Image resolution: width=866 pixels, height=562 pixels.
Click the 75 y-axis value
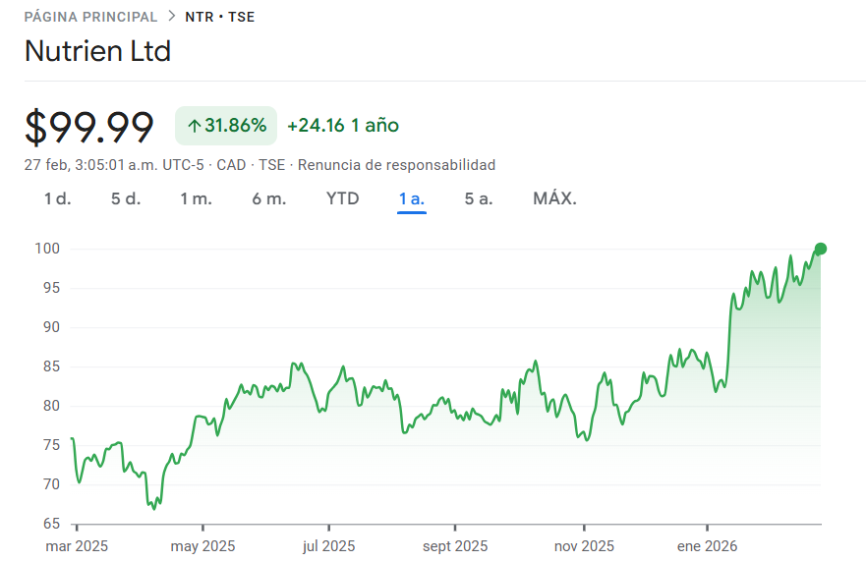click(51, 445)
